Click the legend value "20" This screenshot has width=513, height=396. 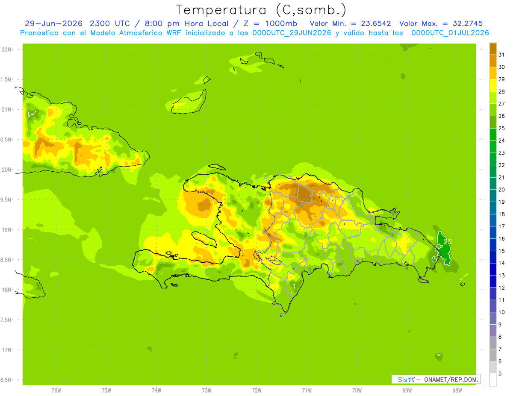pyautogui.click(x=501, y=190)
